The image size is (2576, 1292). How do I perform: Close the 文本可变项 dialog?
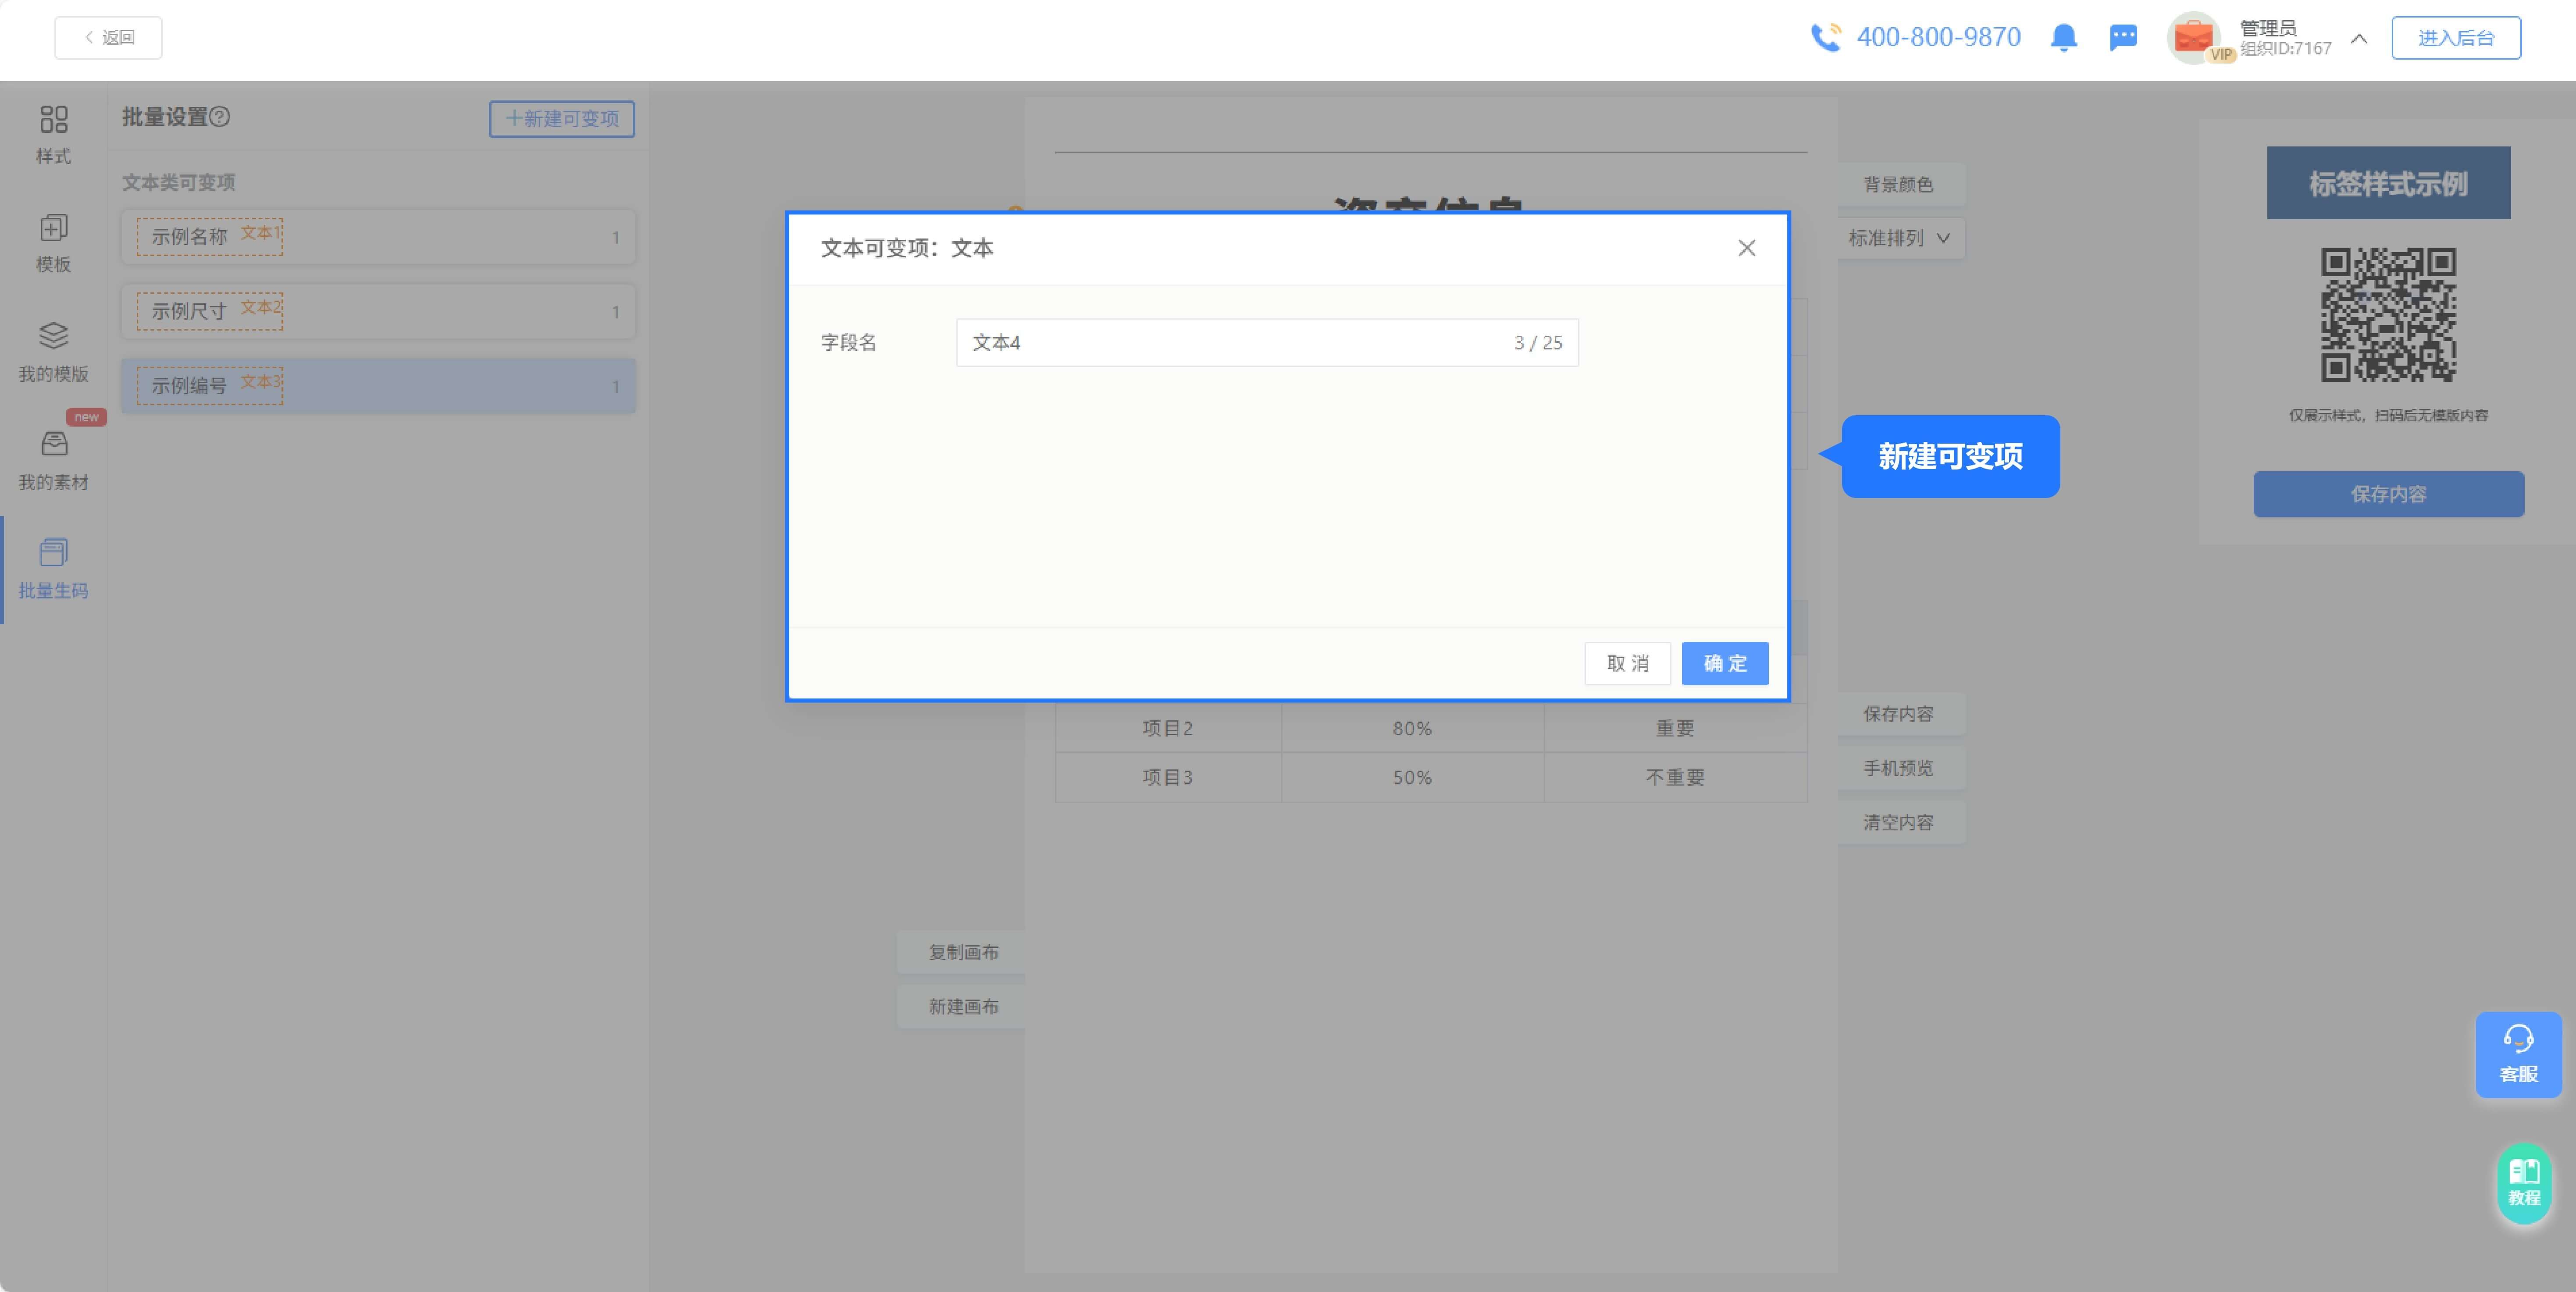coord(1747,248)
